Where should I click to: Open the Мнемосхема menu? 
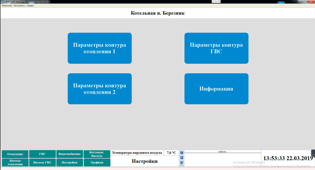click(7, 6)
